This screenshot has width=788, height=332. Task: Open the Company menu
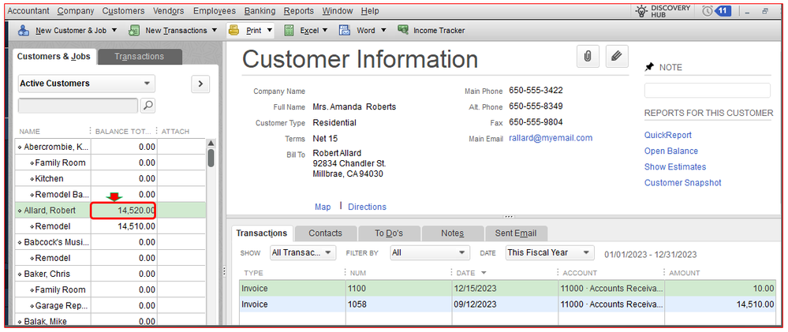click(76, 11)
